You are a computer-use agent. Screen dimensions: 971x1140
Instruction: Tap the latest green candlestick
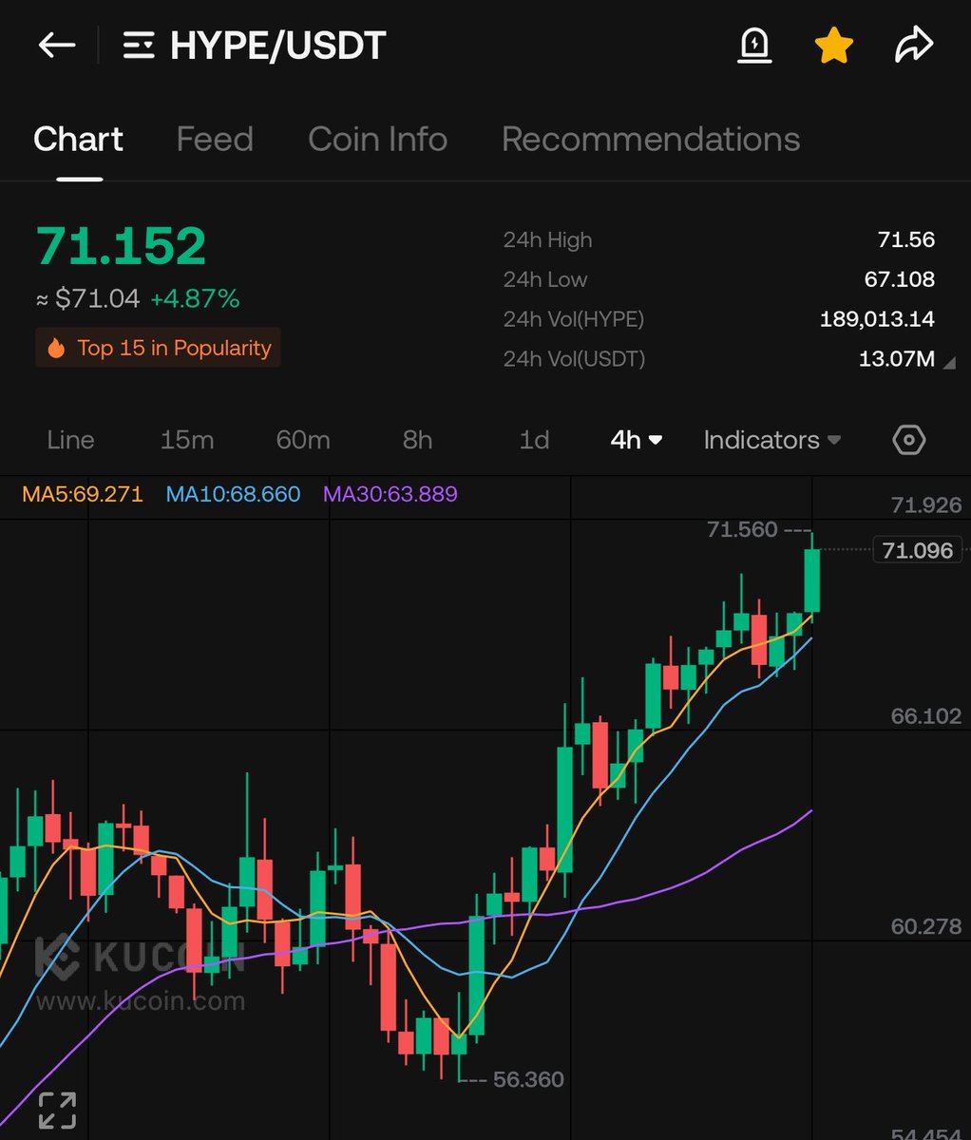pyautogui.click(x=812, y=580)
